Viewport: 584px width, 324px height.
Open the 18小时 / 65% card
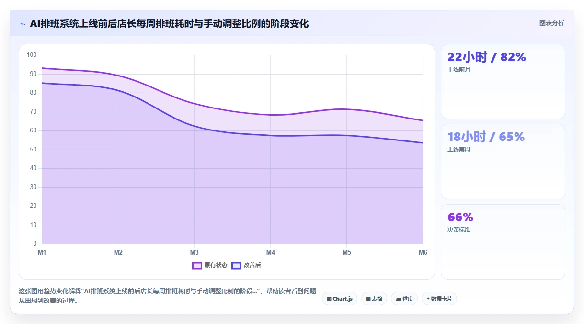click(x=503, y=162)
